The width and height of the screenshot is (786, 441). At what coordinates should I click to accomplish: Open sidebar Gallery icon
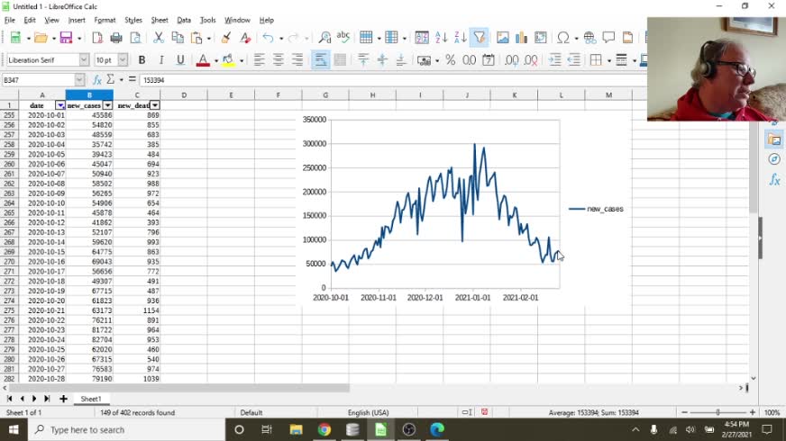[x=774, y=139]
